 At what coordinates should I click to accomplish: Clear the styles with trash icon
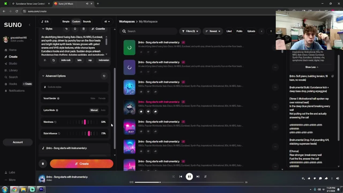84,29
